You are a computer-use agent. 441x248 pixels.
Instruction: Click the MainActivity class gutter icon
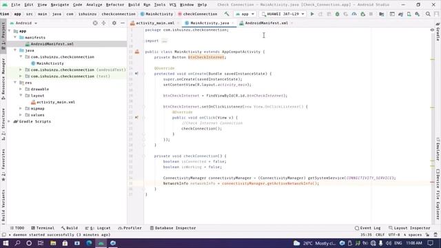[137, 52]
